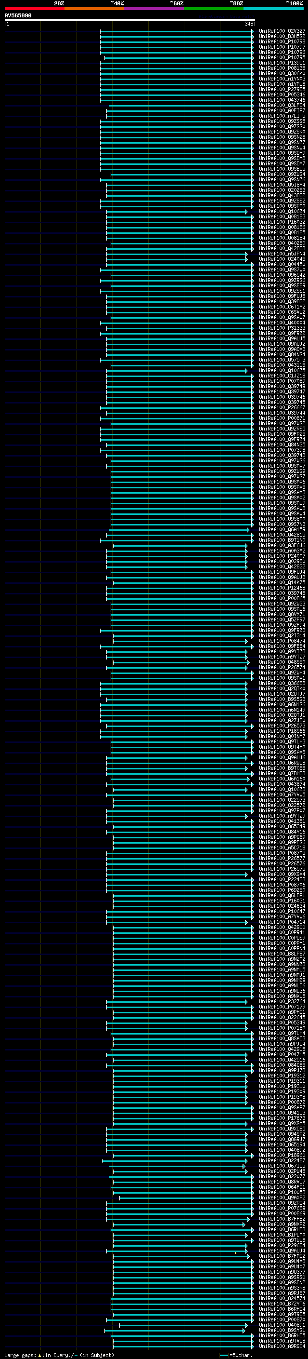Click the orange ~40% identity legend segment

click(94, 9)
